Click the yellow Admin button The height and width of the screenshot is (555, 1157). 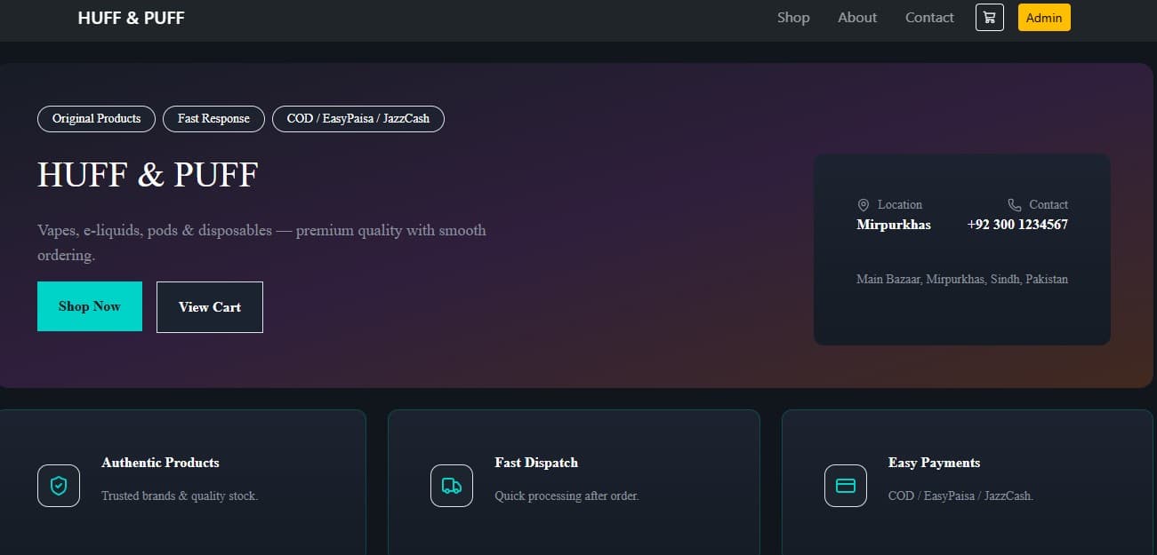1044,18
